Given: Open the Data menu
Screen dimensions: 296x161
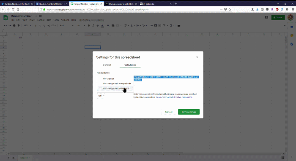Looking at the screenshot, I should [49, 20].
